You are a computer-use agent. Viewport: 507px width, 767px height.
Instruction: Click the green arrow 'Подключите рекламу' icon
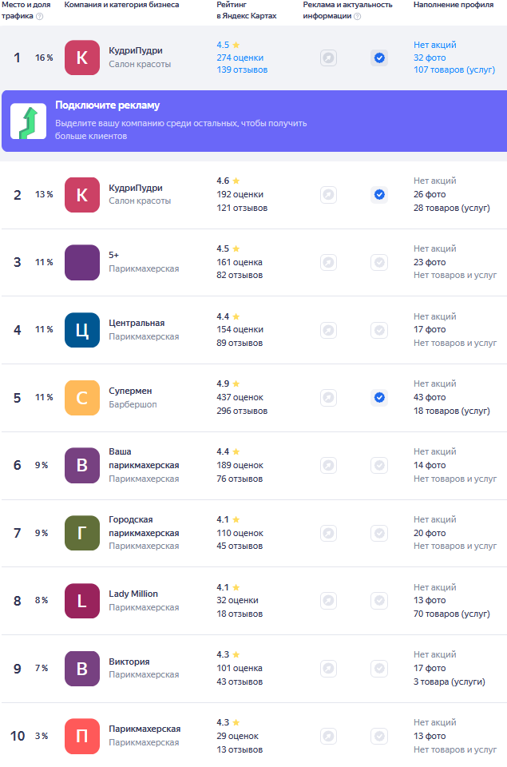(29, 121)
